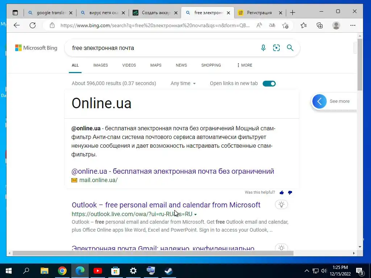Image resolution: width=371 pixels, height=278 pixels.
Task: Close the Регистрация tab
Action: [281, 13]
